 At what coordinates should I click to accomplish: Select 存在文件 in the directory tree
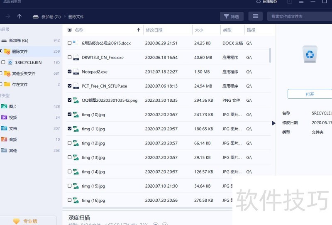pyautogui.click(x=20, y=85)
